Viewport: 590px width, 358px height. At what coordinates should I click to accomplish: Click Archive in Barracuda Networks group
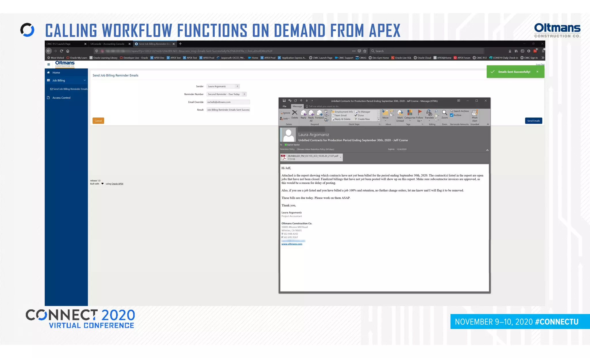[456, 115]
